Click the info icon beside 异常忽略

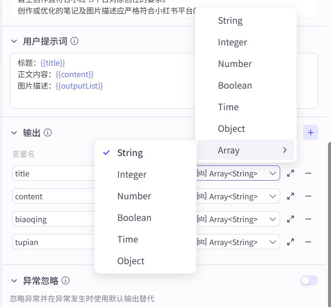(x=65, y=281)
